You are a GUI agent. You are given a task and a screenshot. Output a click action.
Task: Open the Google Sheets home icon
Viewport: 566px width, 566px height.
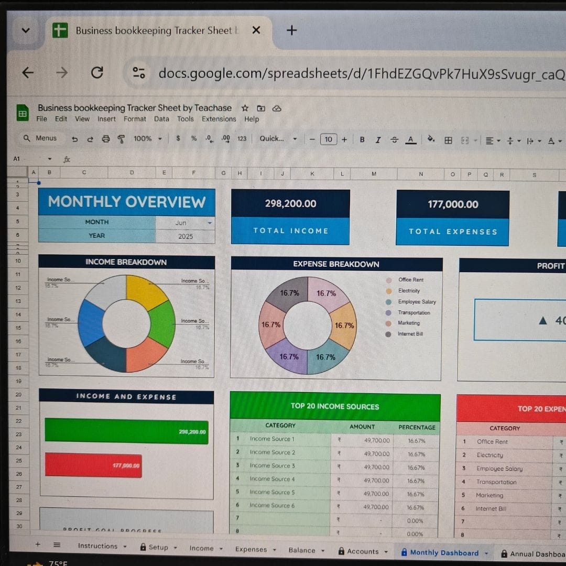tap(23, 113)
